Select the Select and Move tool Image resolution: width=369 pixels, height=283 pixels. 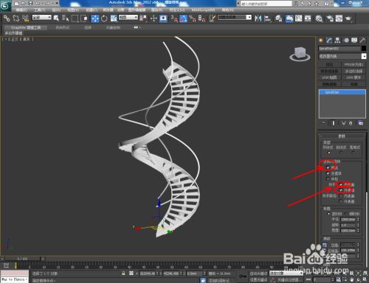pos(95,18)
